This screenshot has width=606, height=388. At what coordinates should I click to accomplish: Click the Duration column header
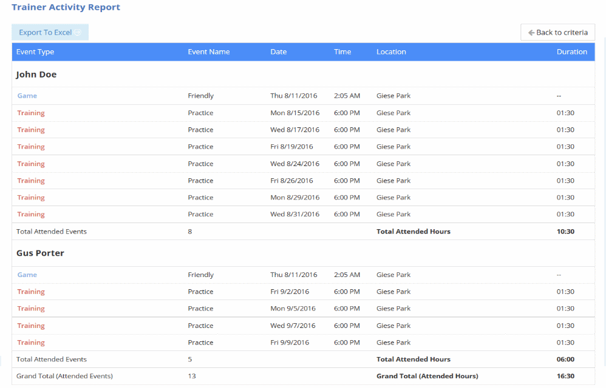click(571, 52)
